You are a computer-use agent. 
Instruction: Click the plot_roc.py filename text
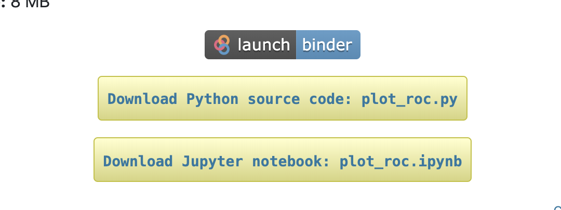pos(409,99)
